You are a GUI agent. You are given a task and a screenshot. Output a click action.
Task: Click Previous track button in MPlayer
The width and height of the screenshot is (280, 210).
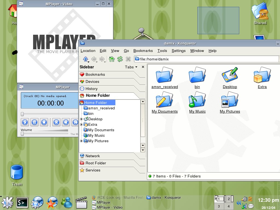56,122
